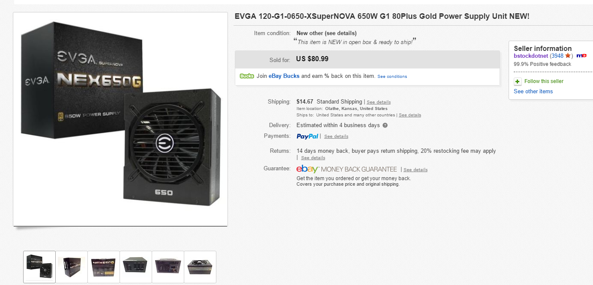Click the main EVGA power supply product image

point(120,119)
